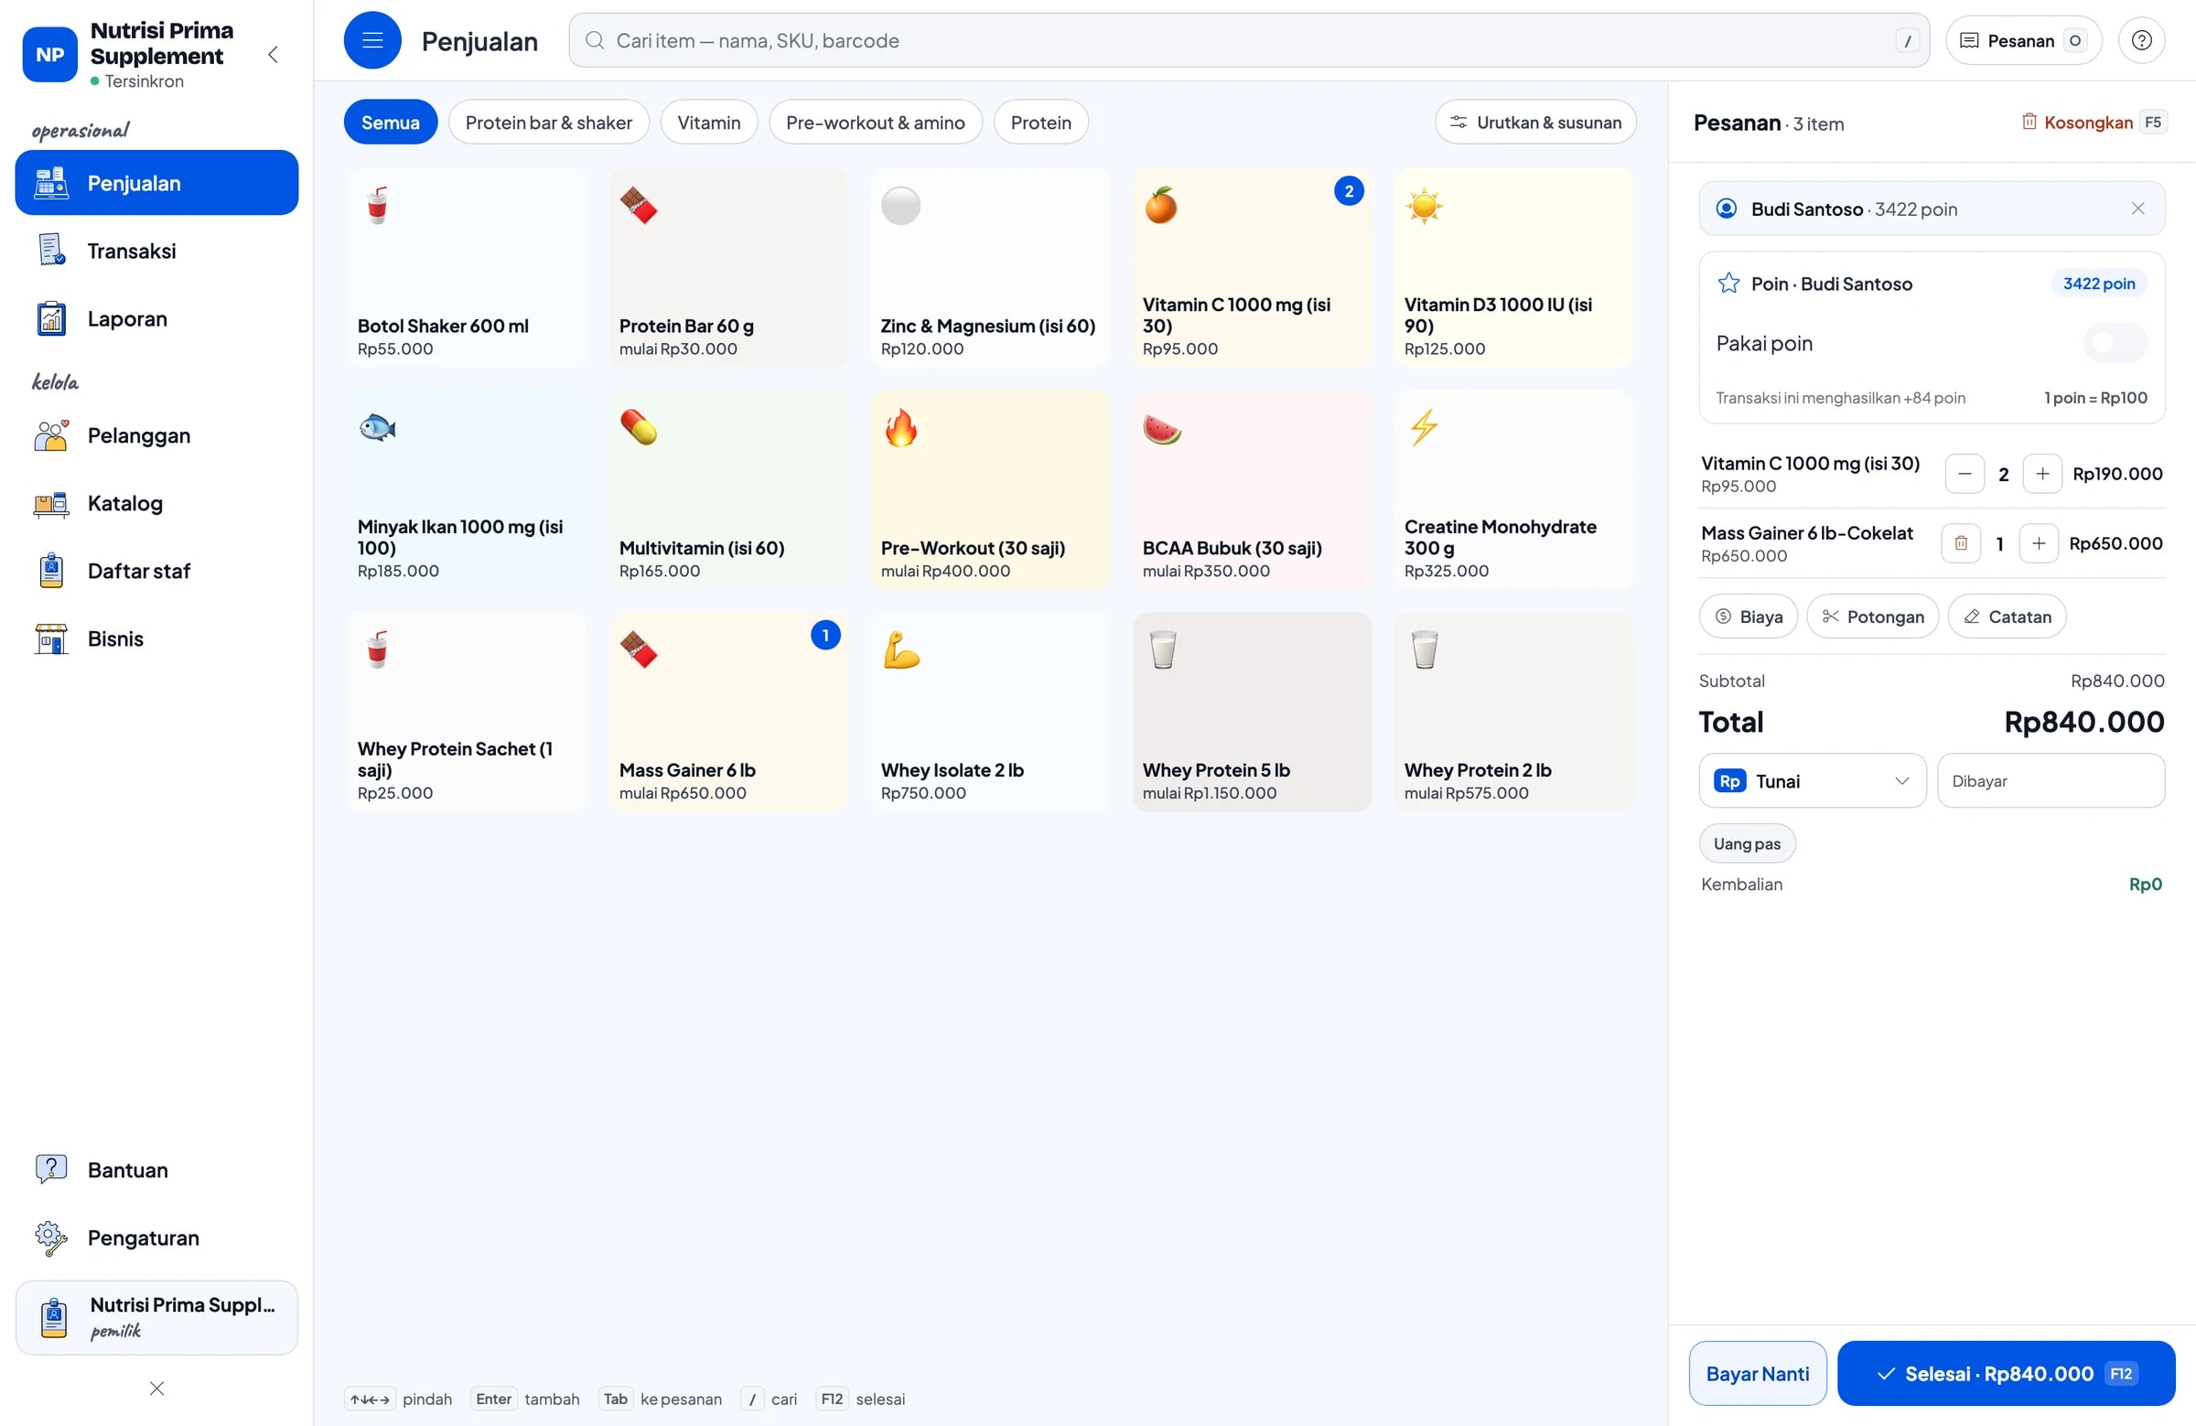Toggle the Pakai poin switch

2114,343
